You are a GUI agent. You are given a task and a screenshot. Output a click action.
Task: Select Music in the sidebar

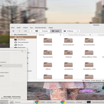coord(23,45)
